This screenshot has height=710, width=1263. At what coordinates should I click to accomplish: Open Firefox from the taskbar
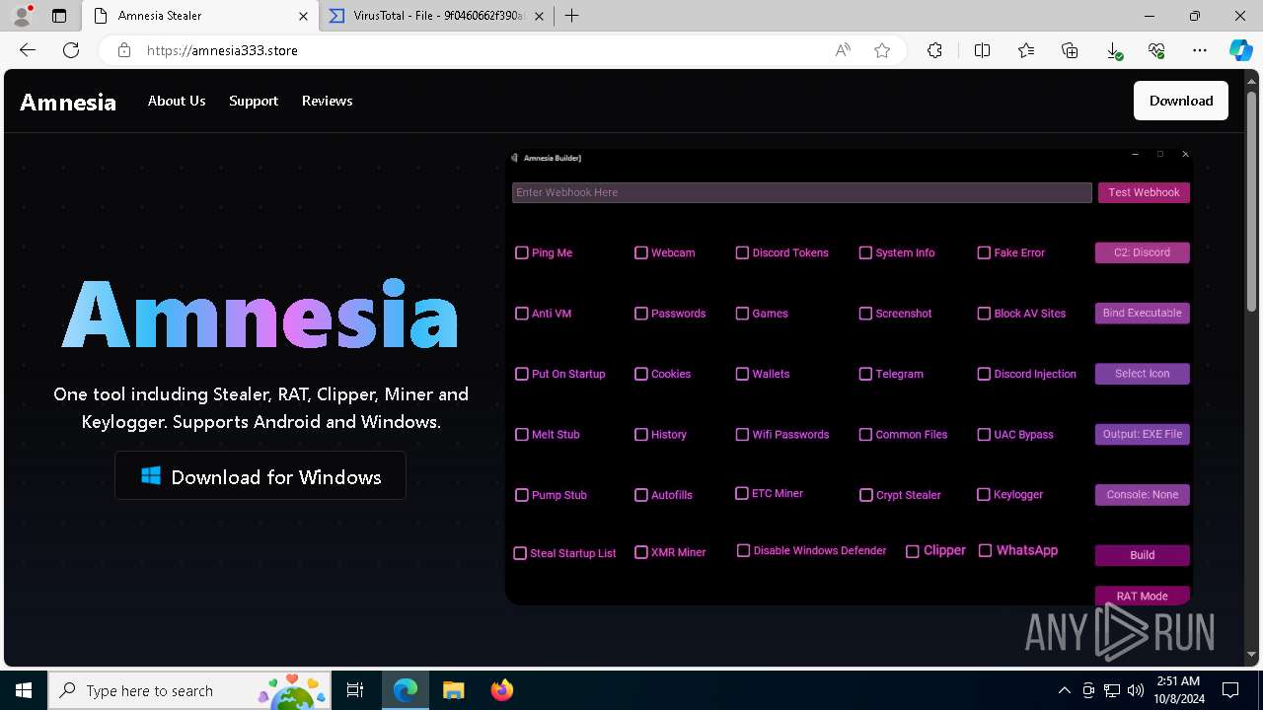(x=502, y=690)
